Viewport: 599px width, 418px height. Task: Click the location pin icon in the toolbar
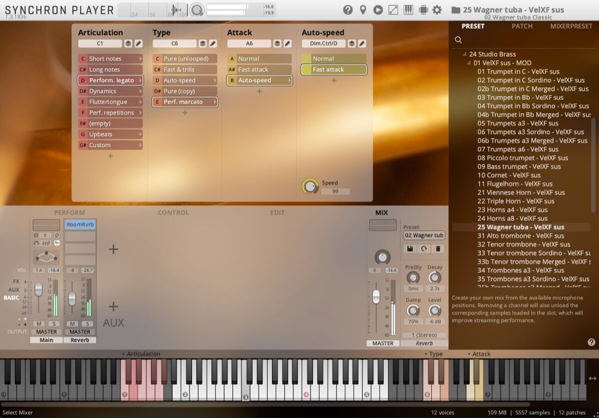[363, 9]
